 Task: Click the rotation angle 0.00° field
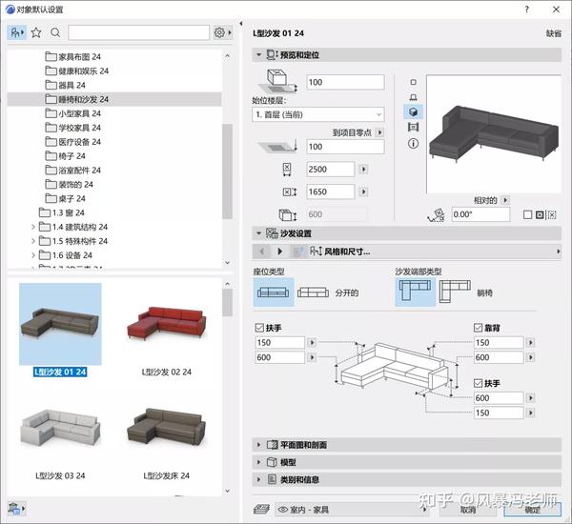480,214
